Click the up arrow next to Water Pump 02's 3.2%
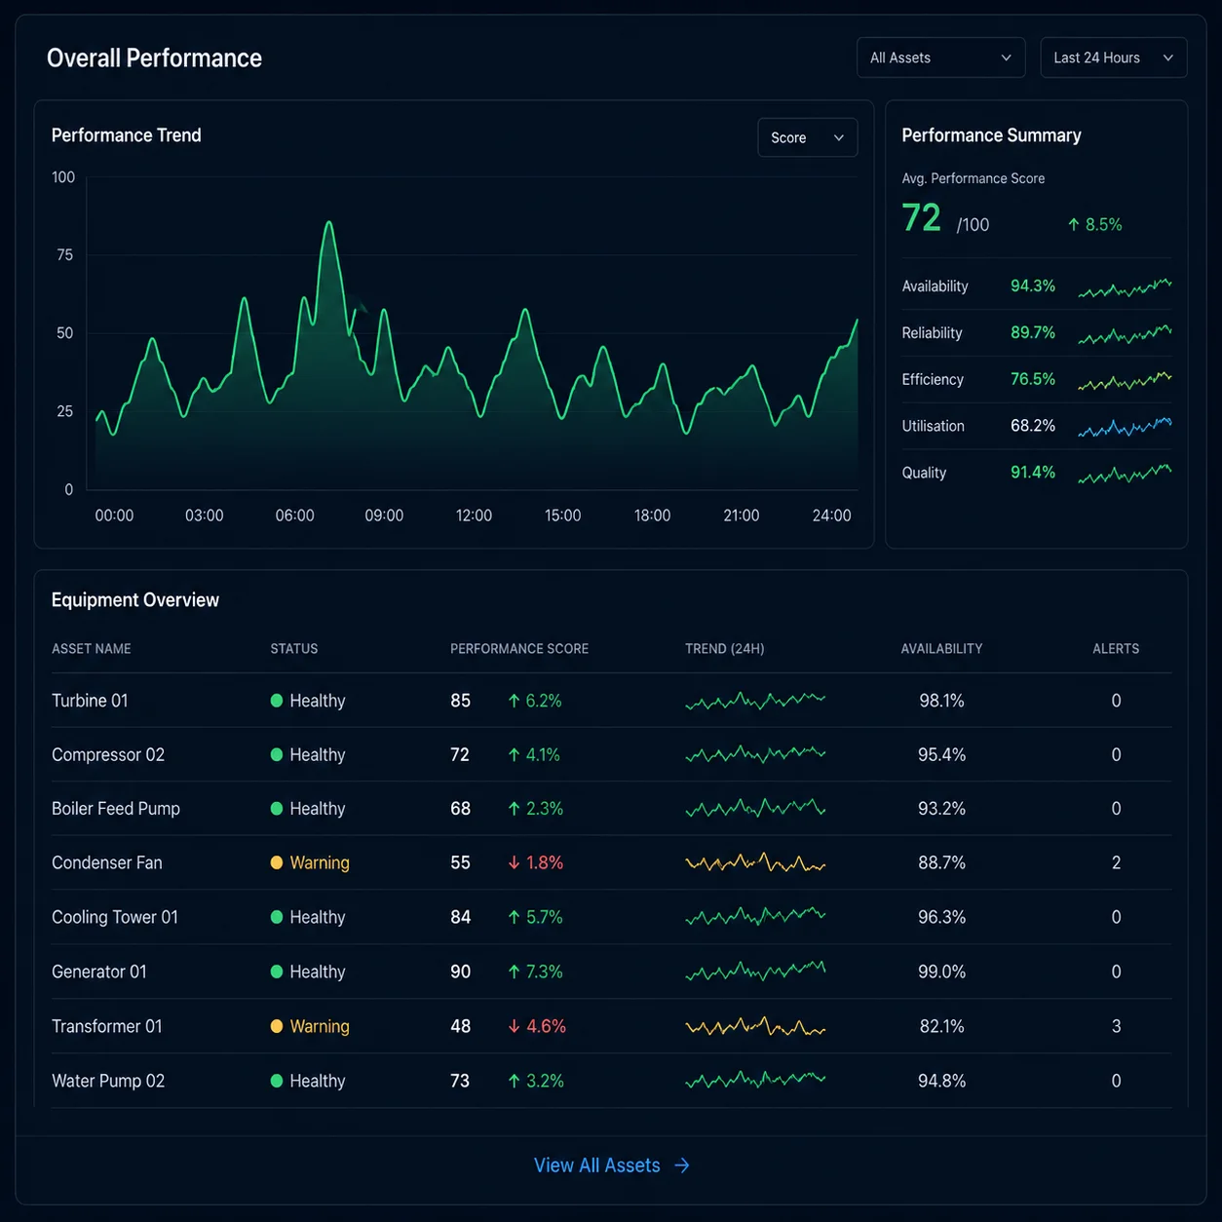1222x1222 pixels. tap(514, 1081)
